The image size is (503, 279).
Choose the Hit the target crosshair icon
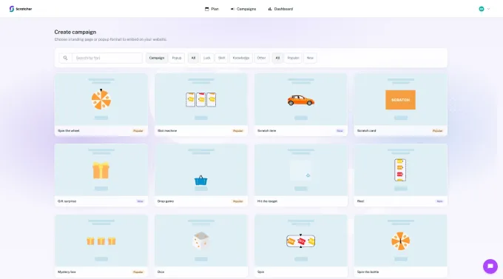[308, 175]
